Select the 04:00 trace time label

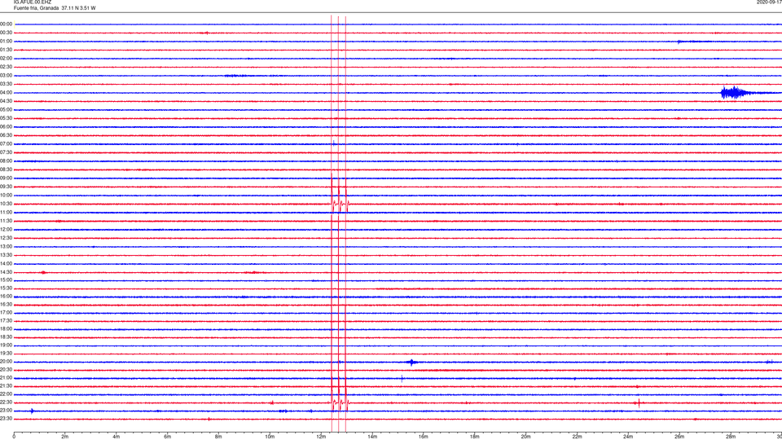click(x=6, y=92)
